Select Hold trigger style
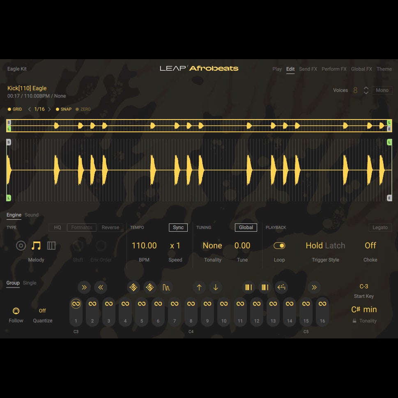The image size is (398, 398). (314, 246)
